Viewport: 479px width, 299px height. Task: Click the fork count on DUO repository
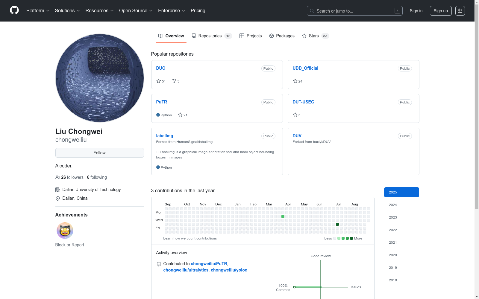176,81
